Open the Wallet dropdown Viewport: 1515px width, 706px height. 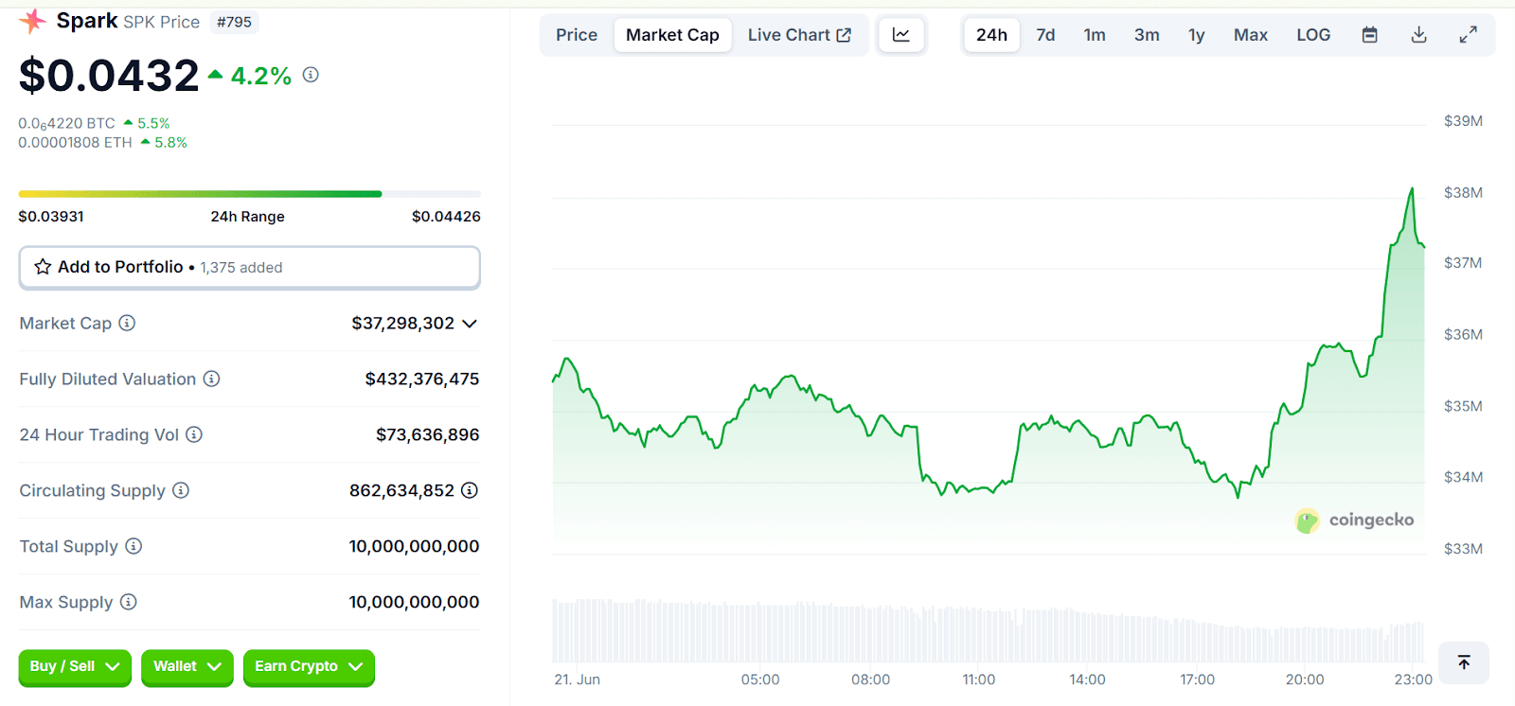[187, 666]
